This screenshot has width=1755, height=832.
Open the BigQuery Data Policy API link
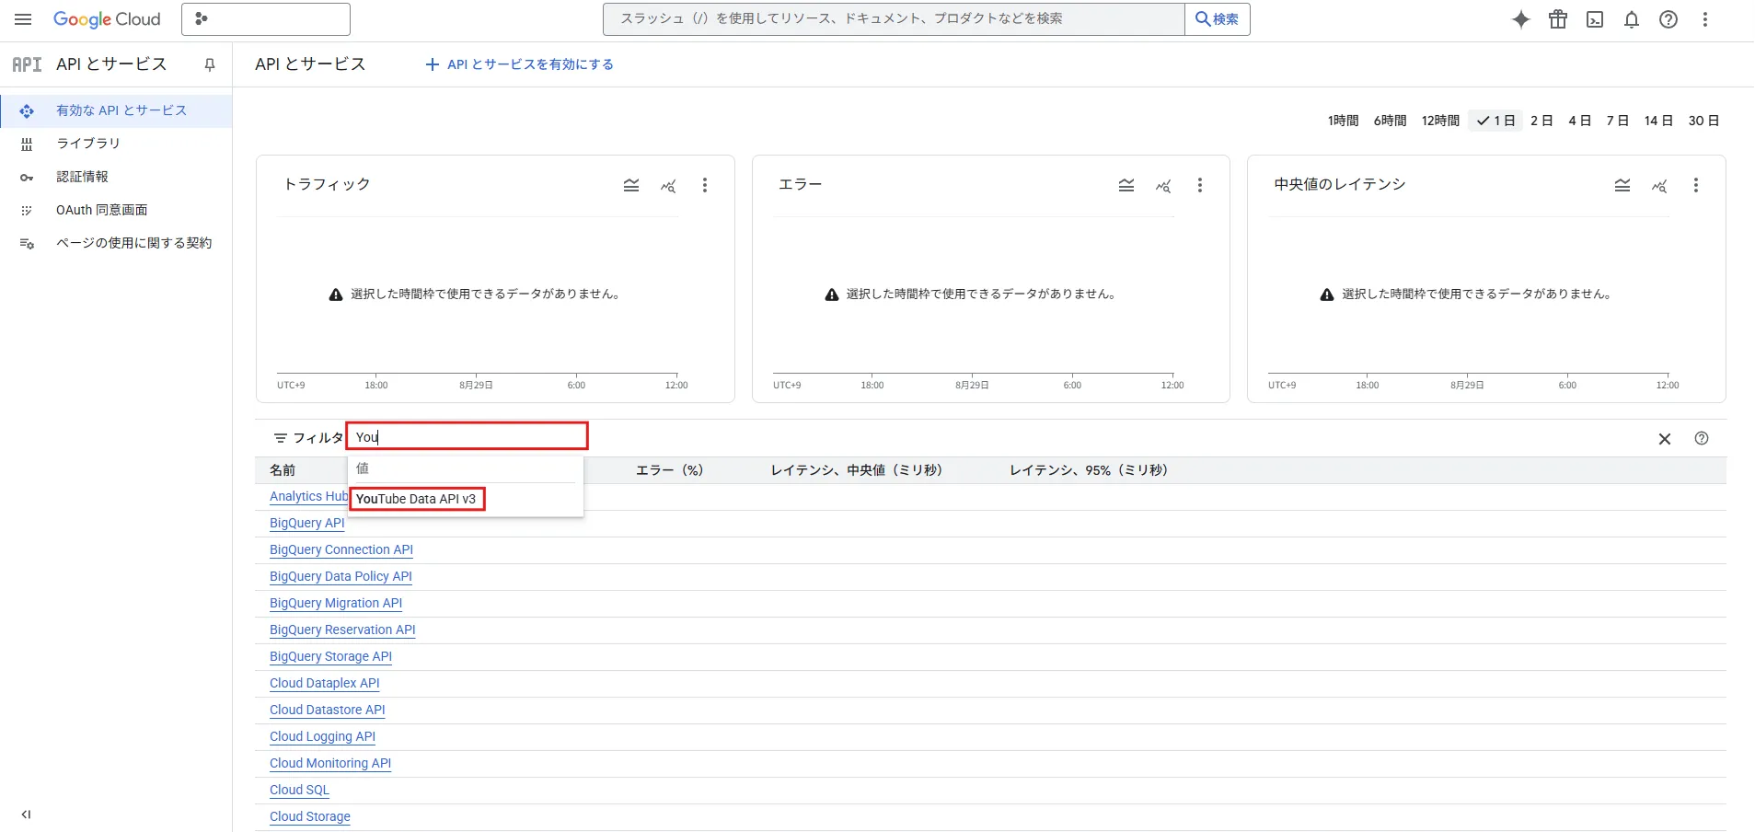point(341,577)
